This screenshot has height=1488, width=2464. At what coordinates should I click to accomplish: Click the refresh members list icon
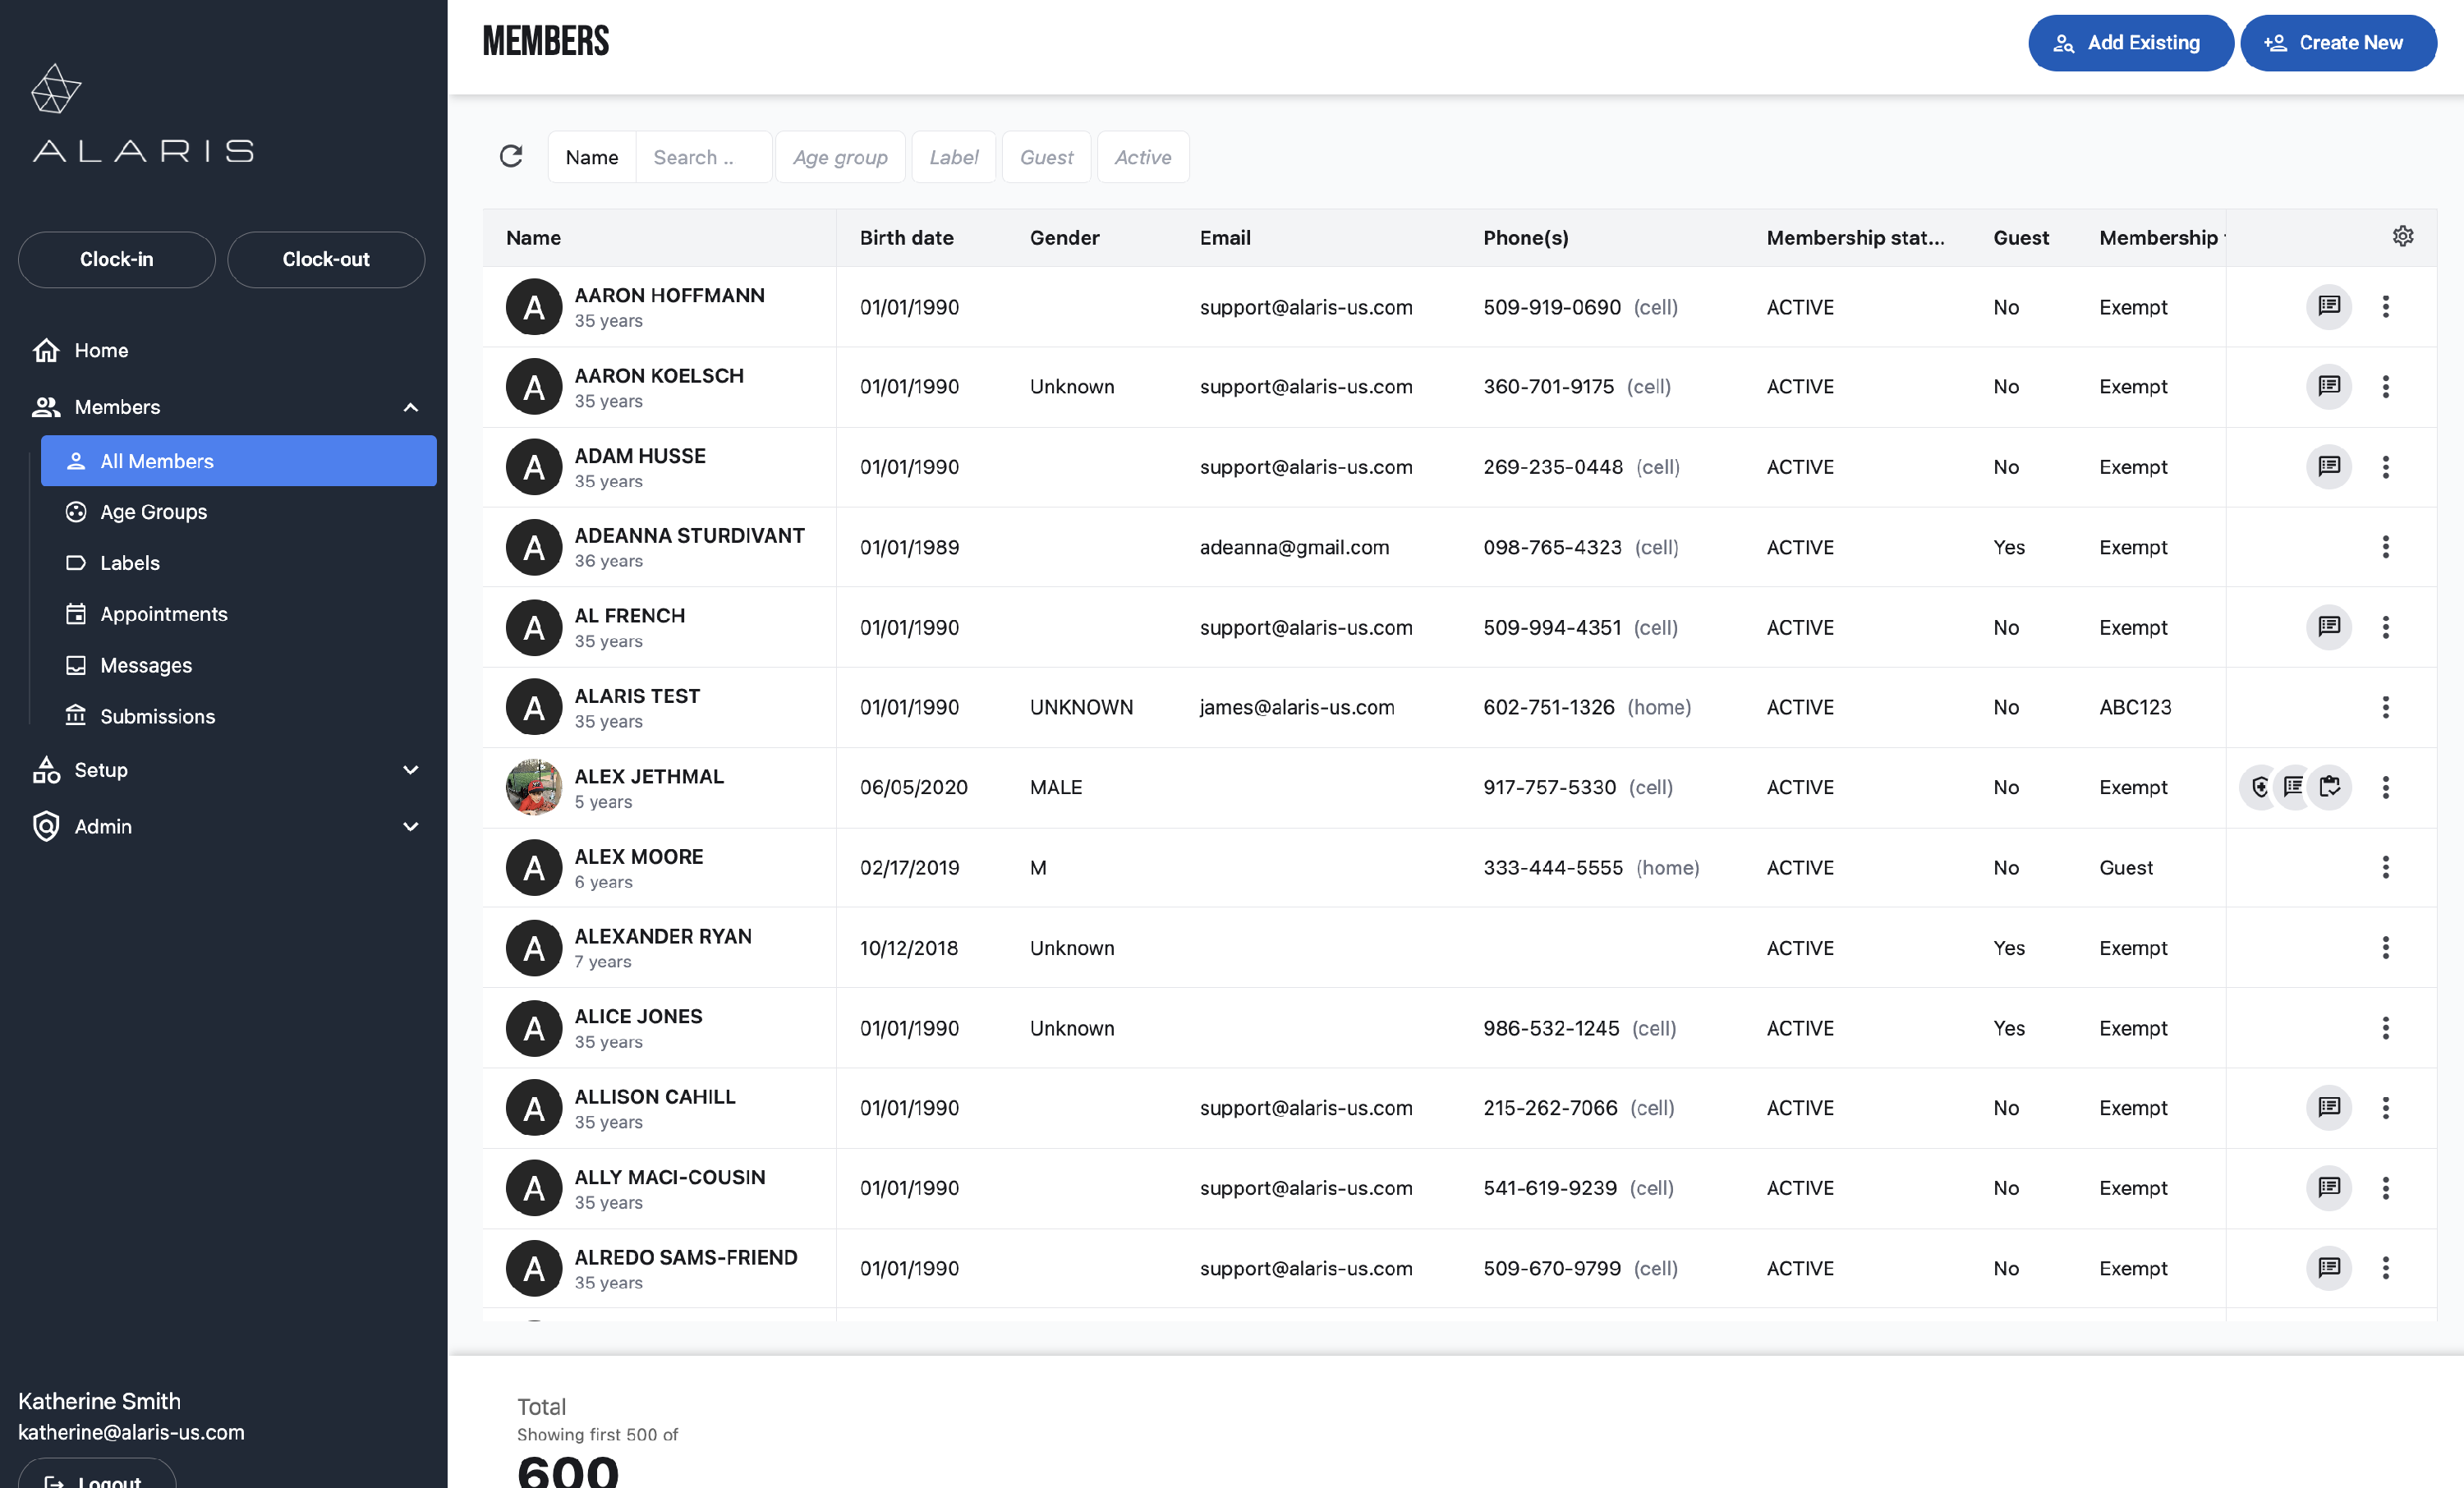(x=511, y=156)
